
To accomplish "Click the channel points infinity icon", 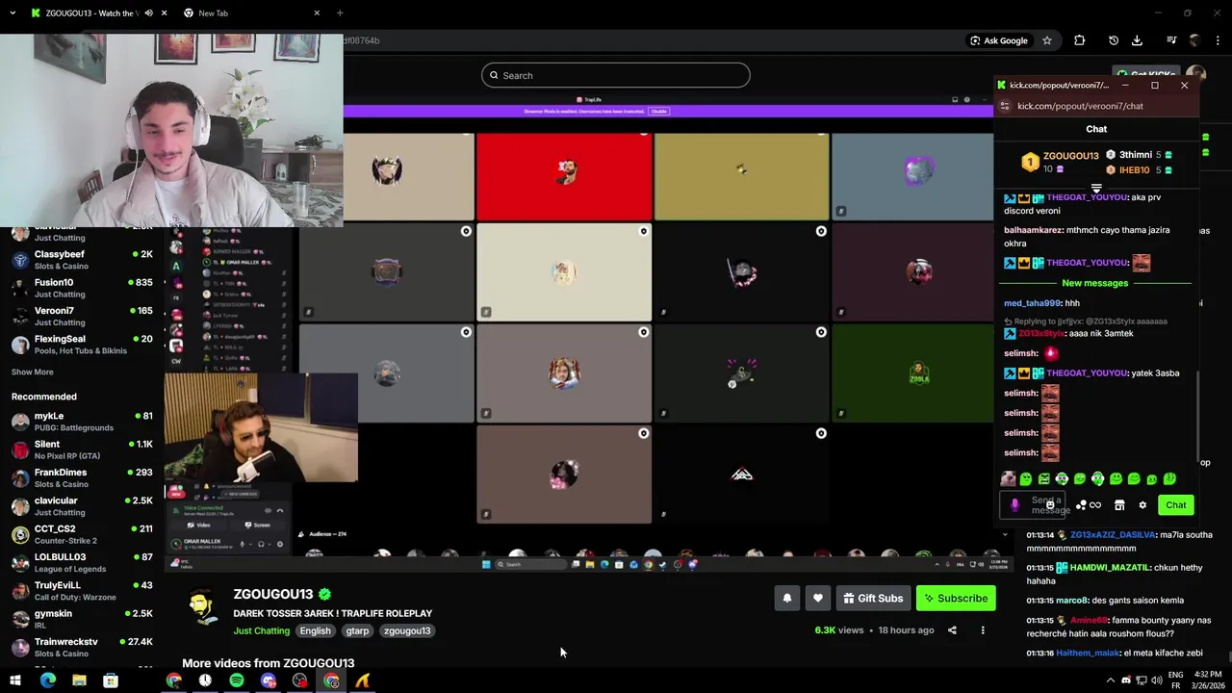I will pos(1095,505).
